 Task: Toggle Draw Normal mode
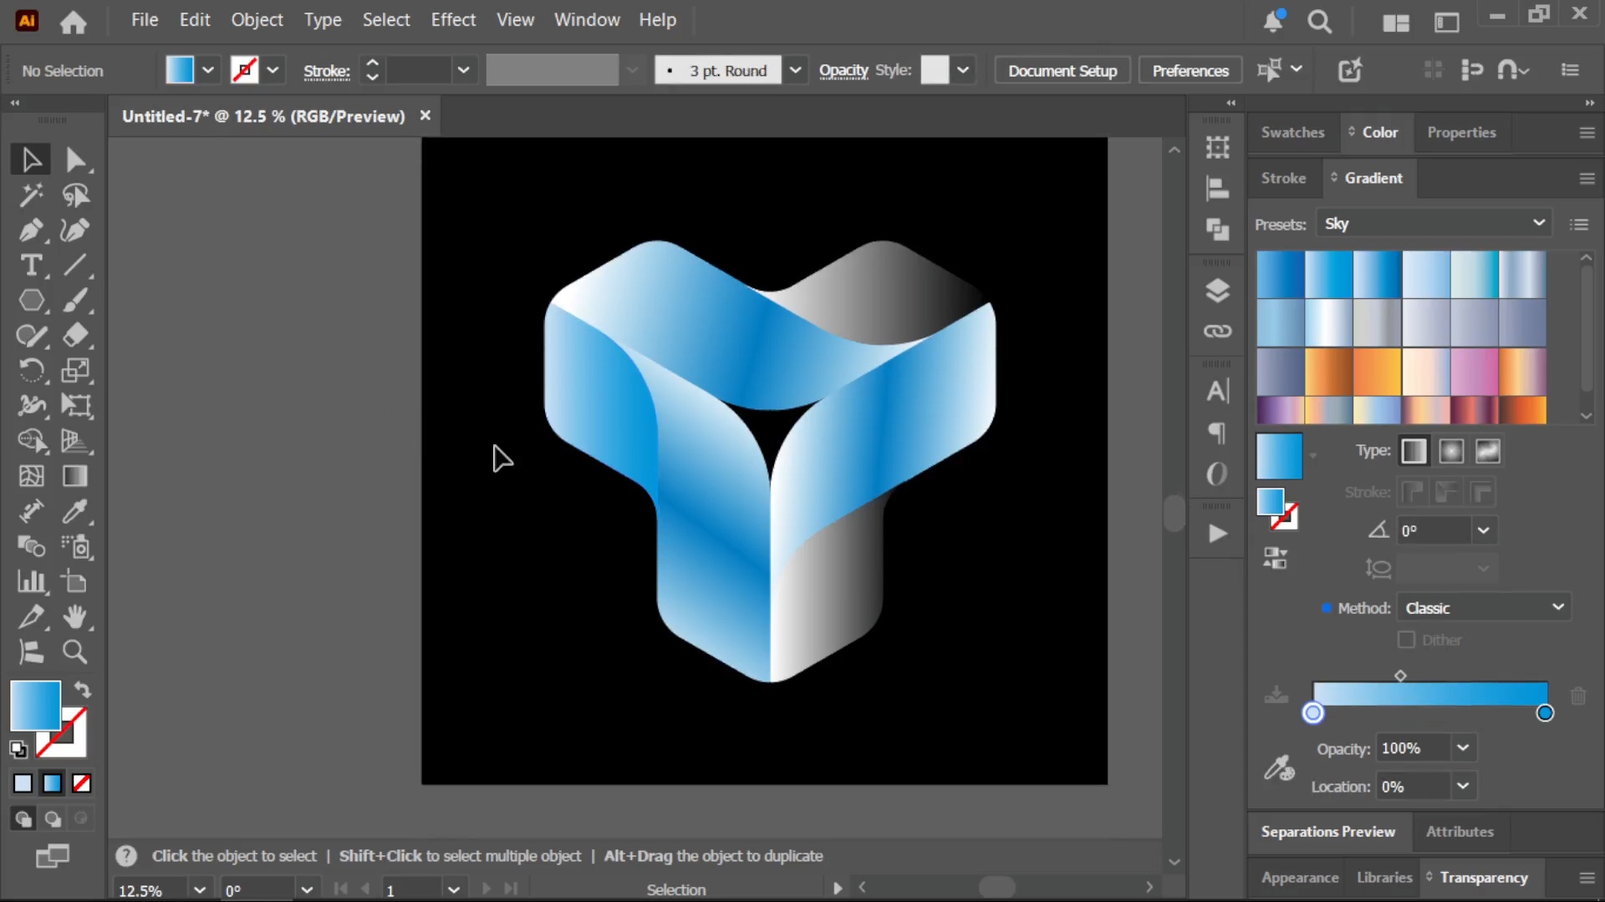(x=23, y=819)
